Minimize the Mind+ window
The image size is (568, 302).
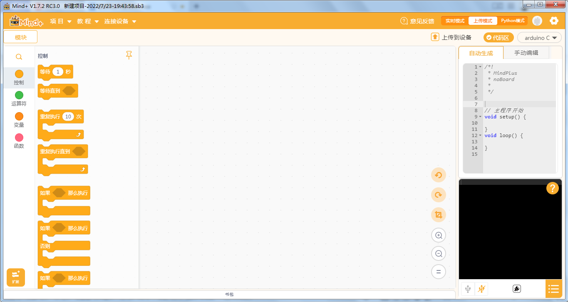click(x=528, y=4)
